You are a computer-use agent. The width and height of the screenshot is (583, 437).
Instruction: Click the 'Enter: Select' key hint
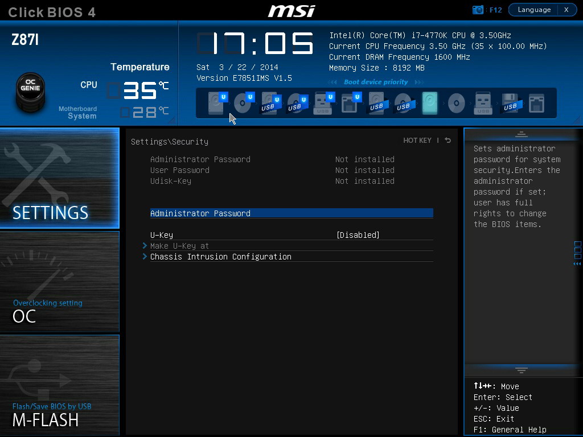click(x=503, y=397)
